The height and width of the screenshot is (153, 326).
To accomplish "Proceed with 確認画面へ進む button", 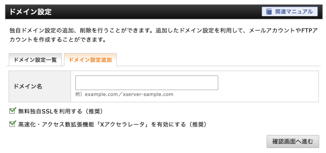I will (293, 142).
